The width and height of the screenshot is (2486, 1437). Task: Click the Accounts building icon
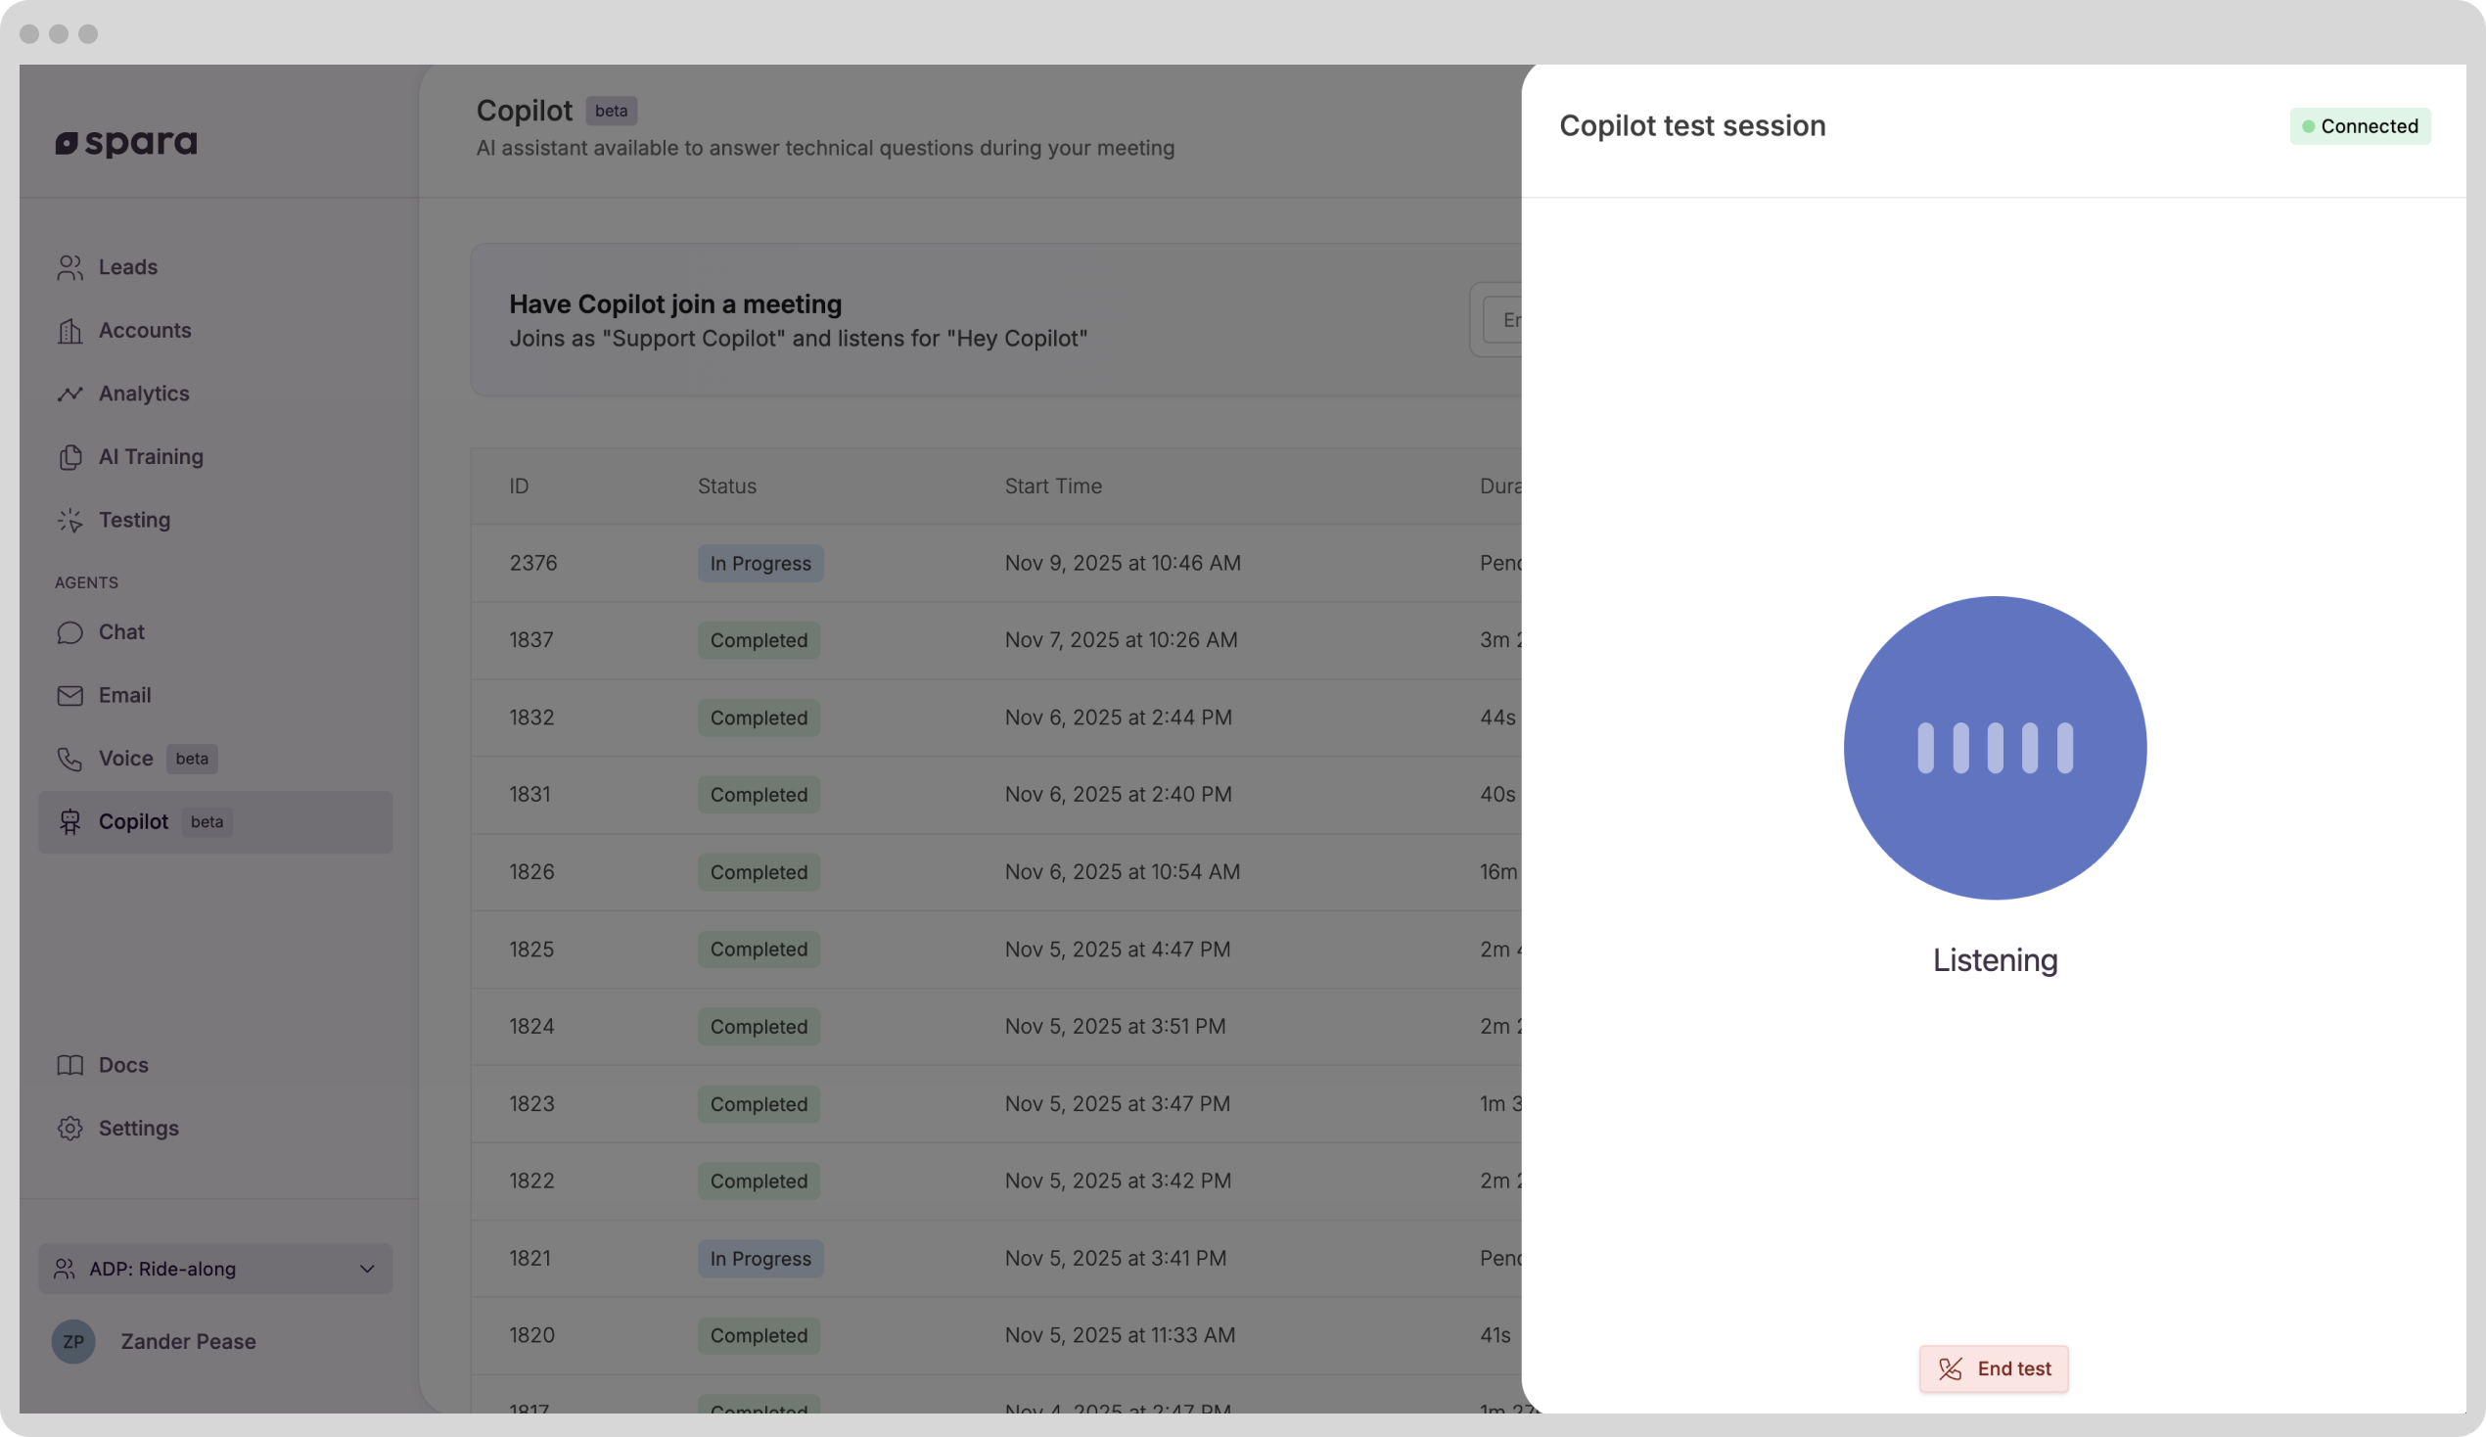[x=69, y=331]
